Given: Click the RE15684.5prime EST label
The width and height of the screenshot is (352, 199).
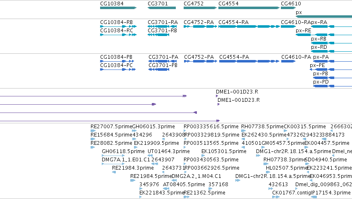Looking at the screenshot, I should click(x=111, y=135).
